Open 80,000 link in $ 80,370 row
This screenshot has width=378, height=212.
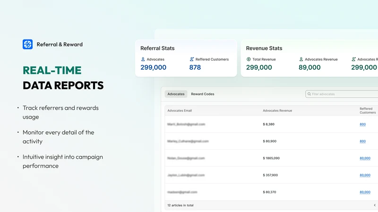pyautogui.click(x=365, y=192)
